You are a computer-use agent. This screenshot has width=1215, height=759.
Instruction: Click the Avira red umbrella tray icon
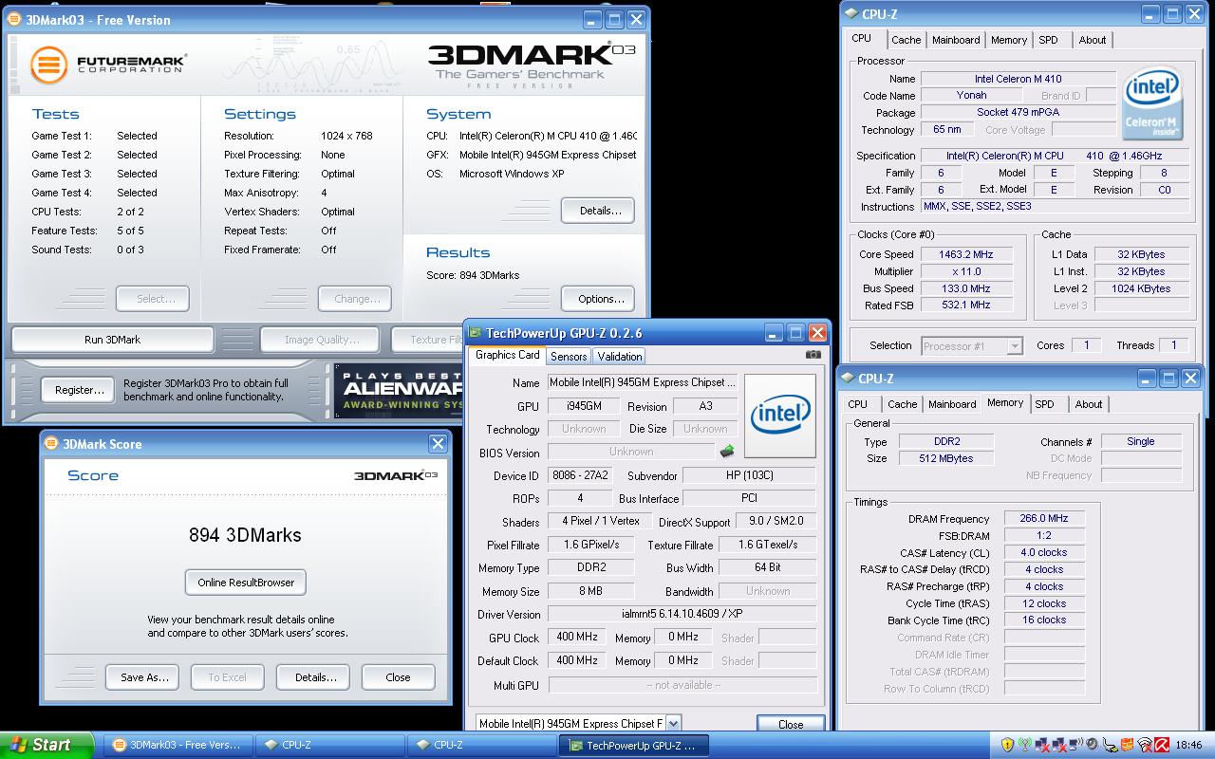(1162, 745)
